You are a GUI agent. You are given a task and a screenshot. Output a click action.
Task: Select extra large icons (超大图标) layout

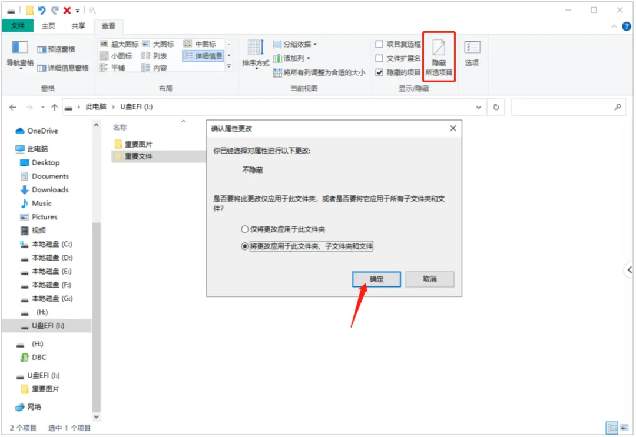click(x=119, y=44)
